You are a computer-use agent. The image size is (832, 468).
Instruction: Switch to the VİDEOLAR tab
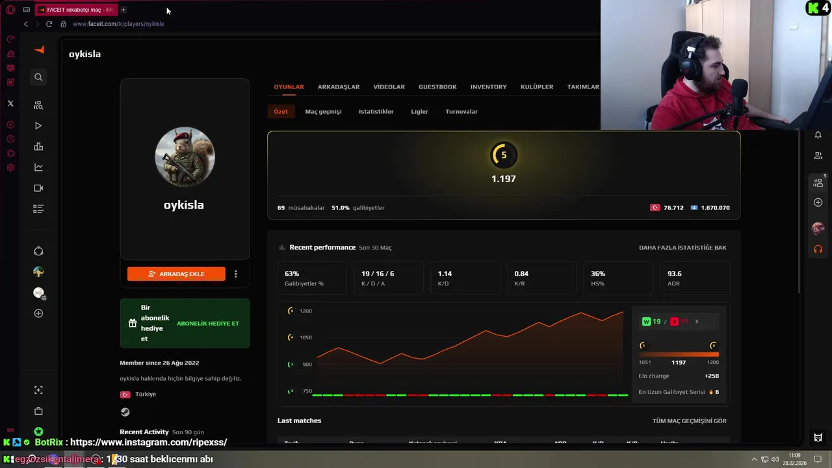pos(389,87)
